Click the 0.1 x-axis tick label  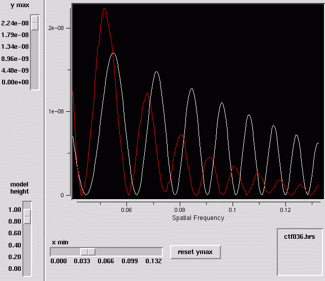click(x=233, y=210)
